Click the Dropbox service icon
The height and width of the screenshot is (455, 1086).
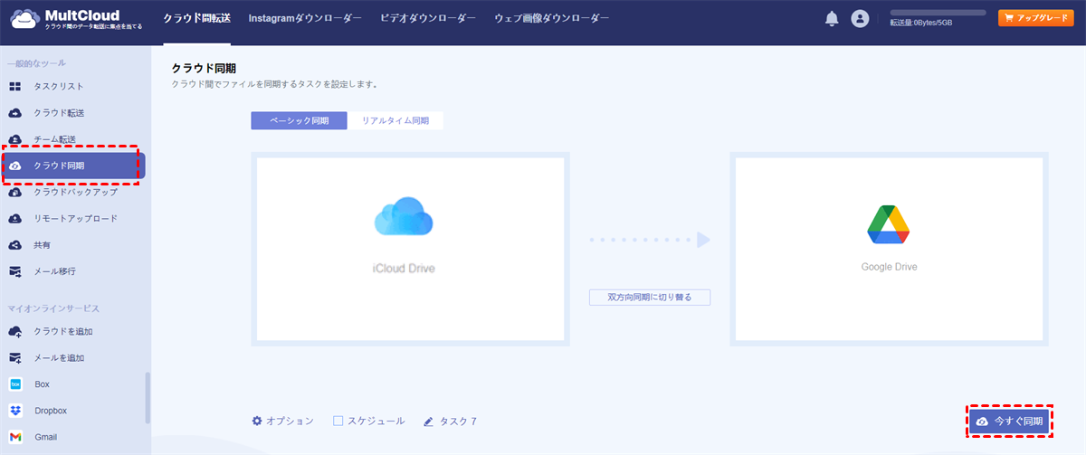15,411
